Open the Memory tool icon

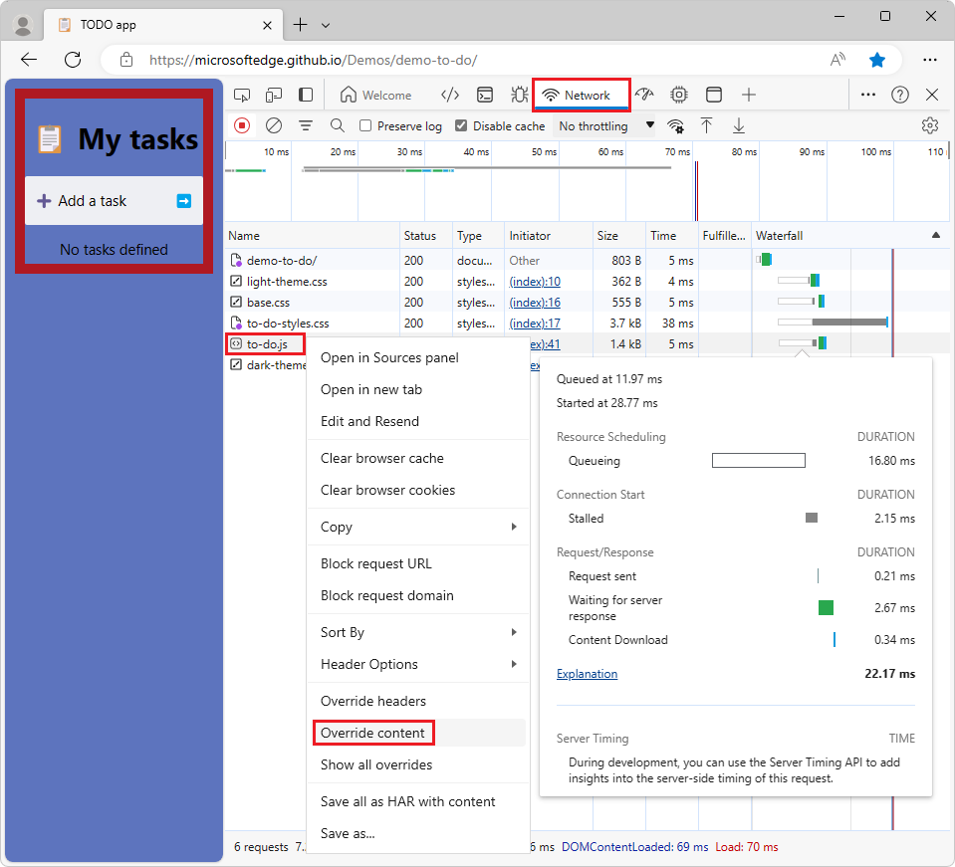click(678, 93)
